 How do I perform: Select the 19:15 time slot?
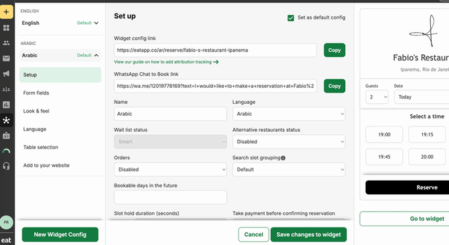pyautogui.click(x=427, y=135)
